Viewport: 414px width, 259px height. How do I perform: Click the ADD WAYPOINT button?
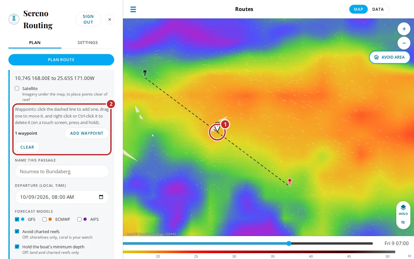[x=87, y=133]
